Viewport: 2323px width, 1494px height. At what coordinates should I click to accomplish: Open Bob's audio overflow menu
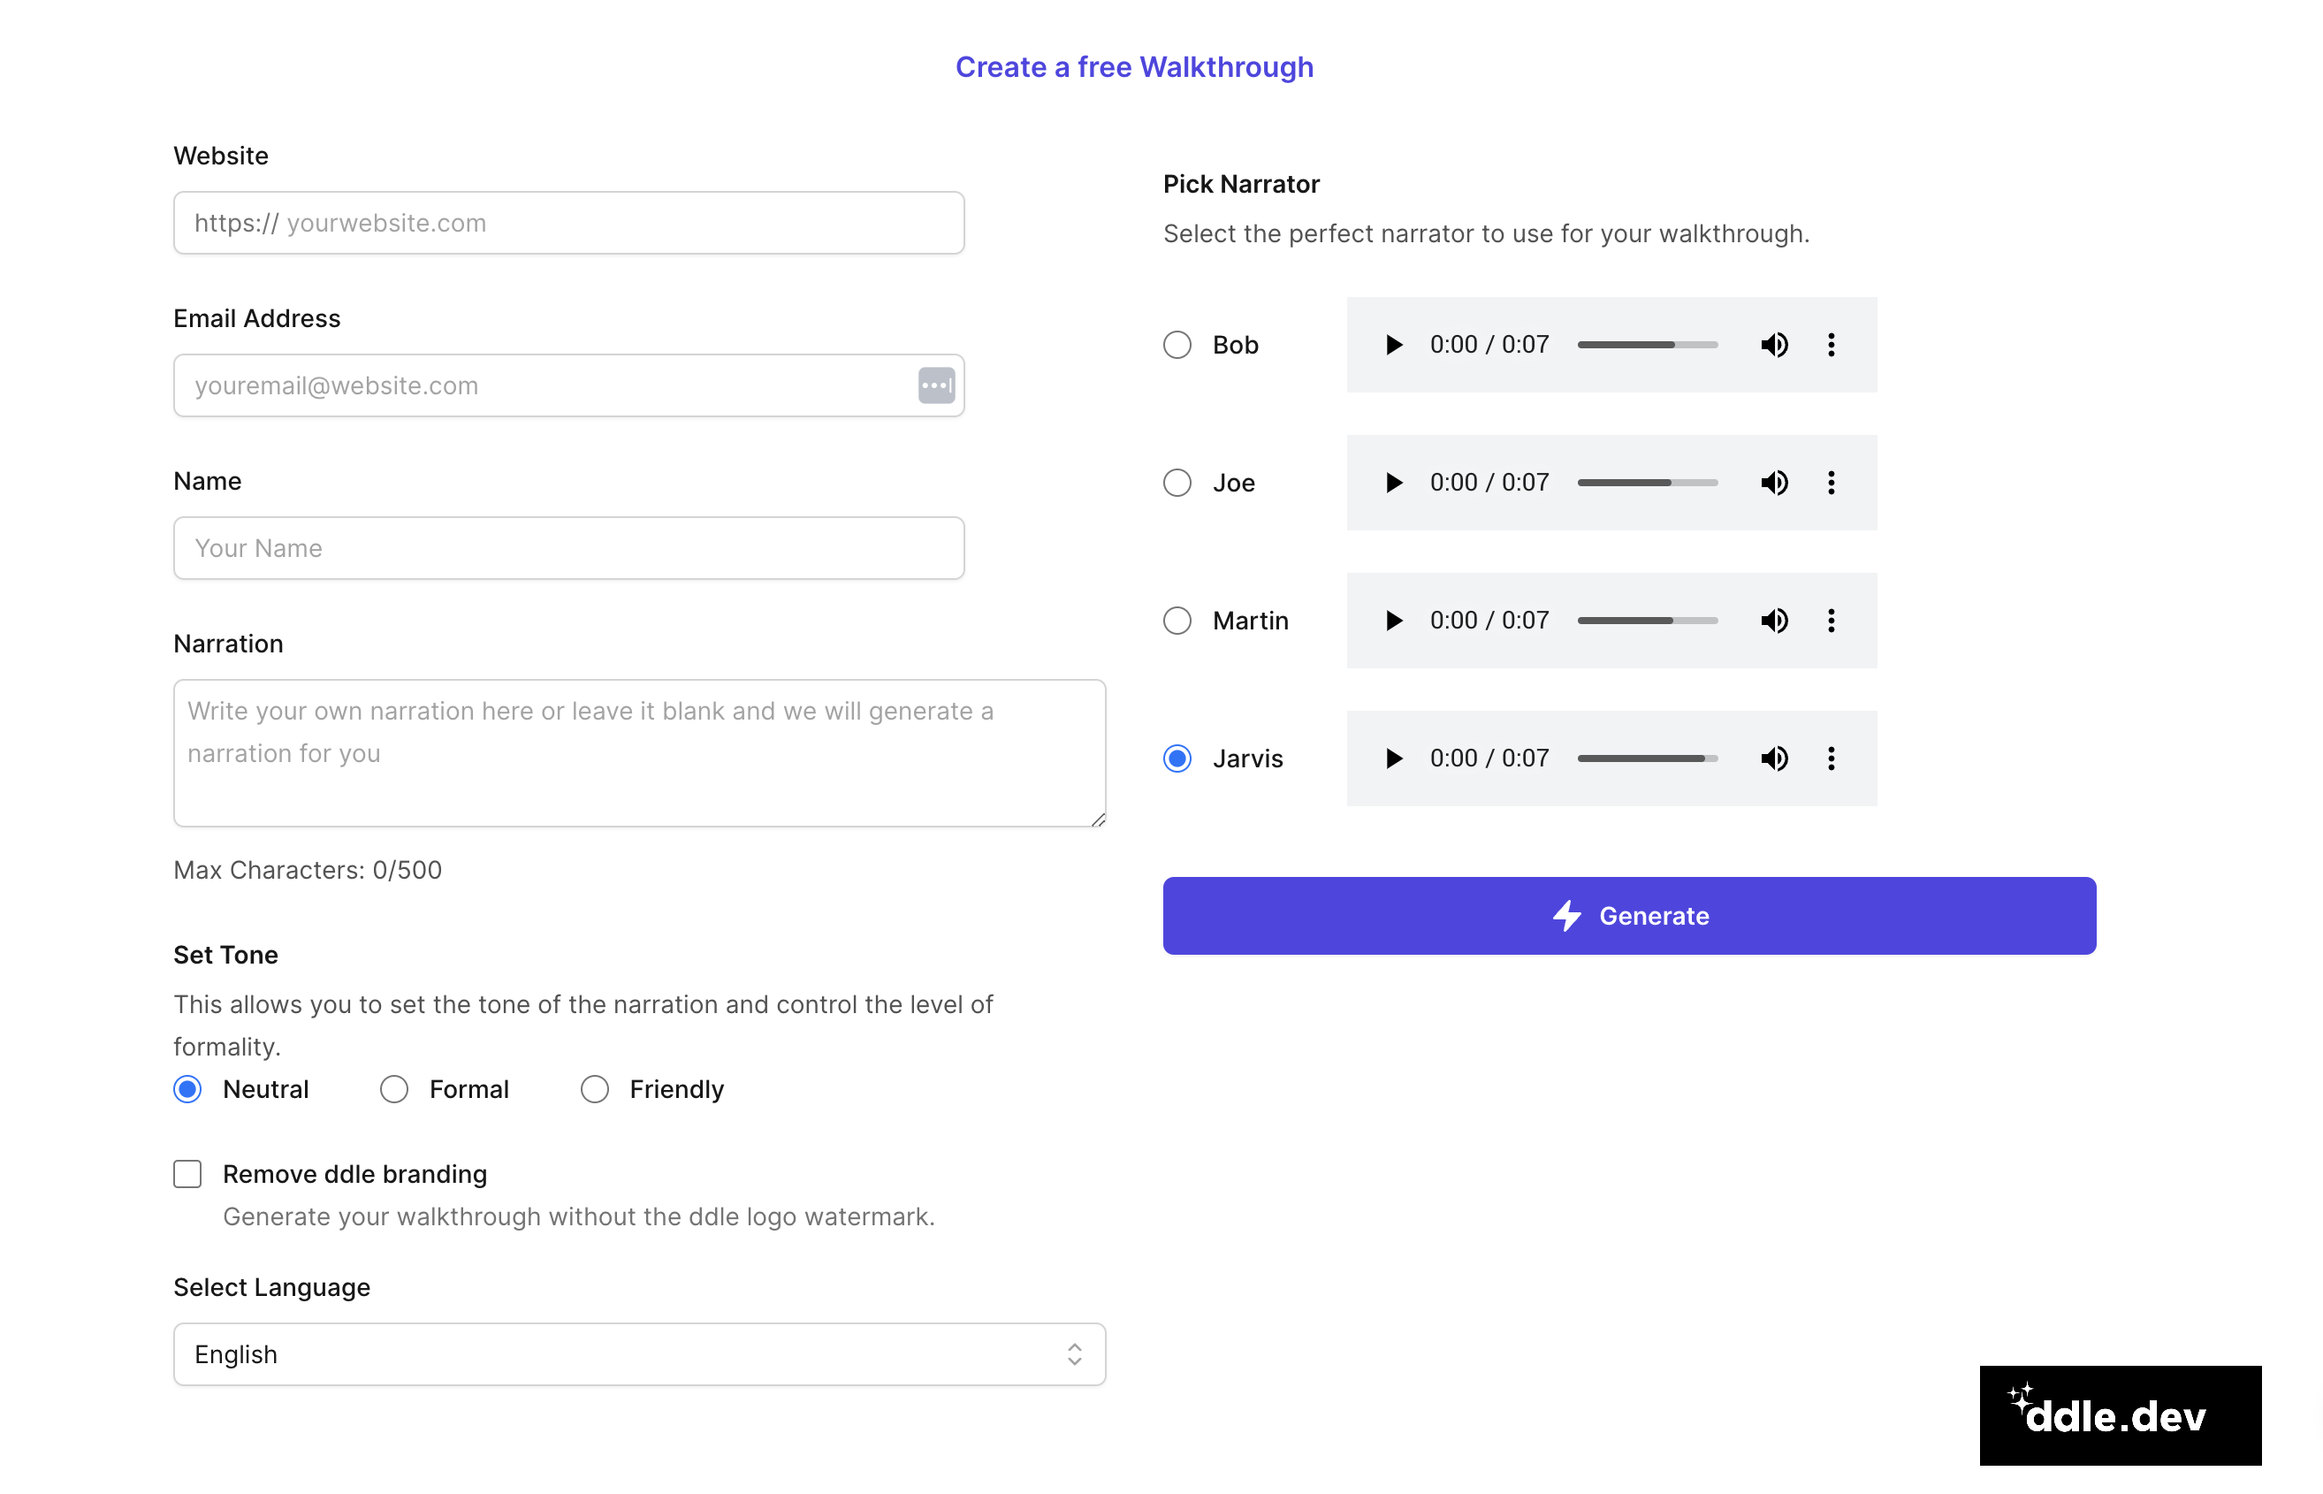(1831, 345)
